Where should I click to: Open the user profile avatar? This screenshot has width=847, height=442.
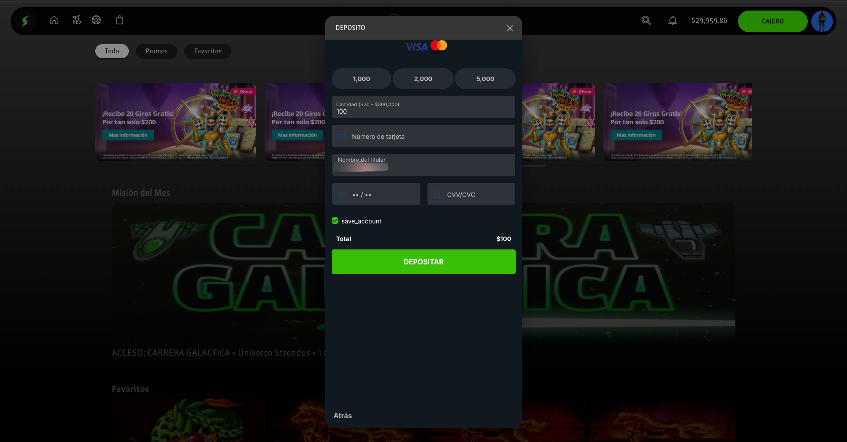click(822, 21)
